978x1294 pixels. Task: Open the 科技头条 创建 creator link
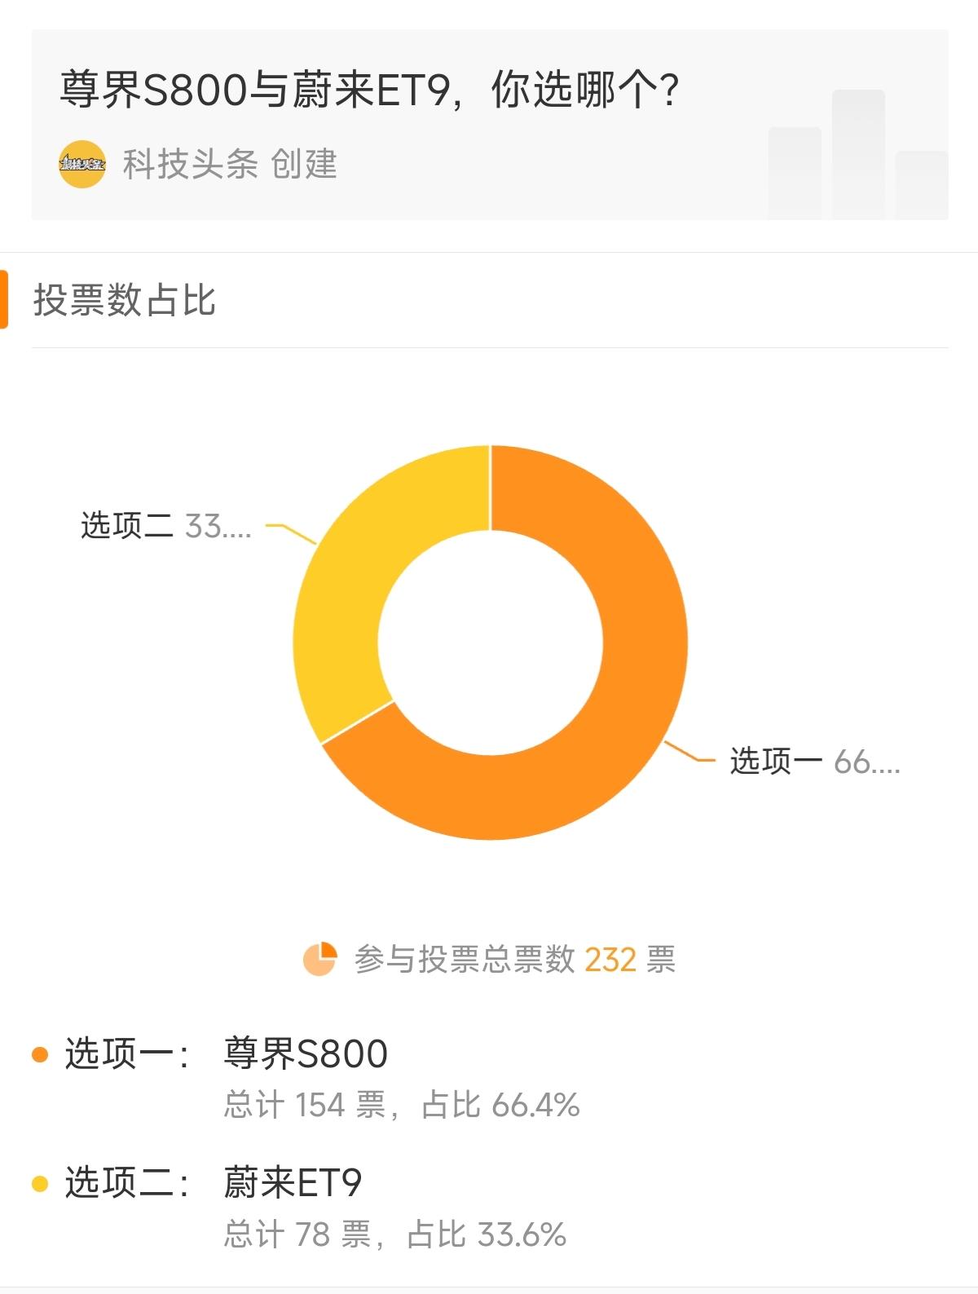[x=230, y=165]
